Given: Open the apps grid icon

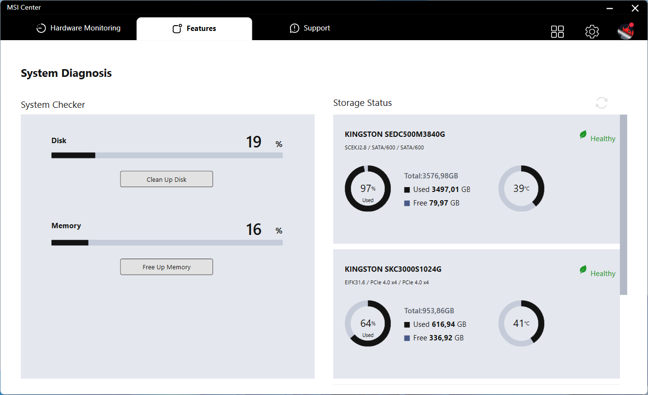Looking at the screenshot, I should [x=557, y=31].
